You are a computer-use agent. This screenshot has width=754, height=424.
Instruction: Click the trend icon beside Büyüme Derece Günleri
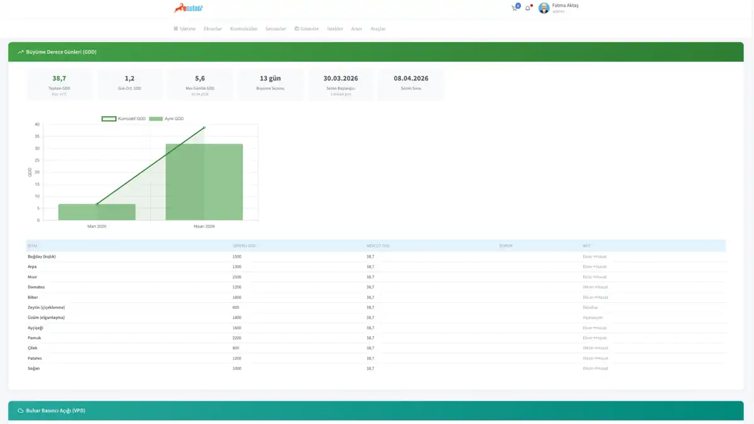click(x=21, y=52)
